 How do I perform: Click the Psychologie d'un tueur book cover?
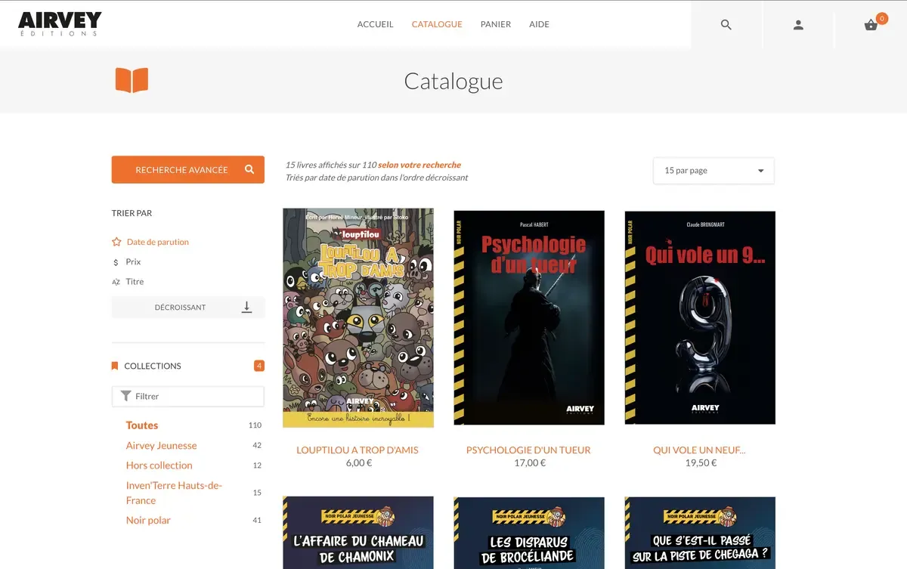tap(528, 316)
